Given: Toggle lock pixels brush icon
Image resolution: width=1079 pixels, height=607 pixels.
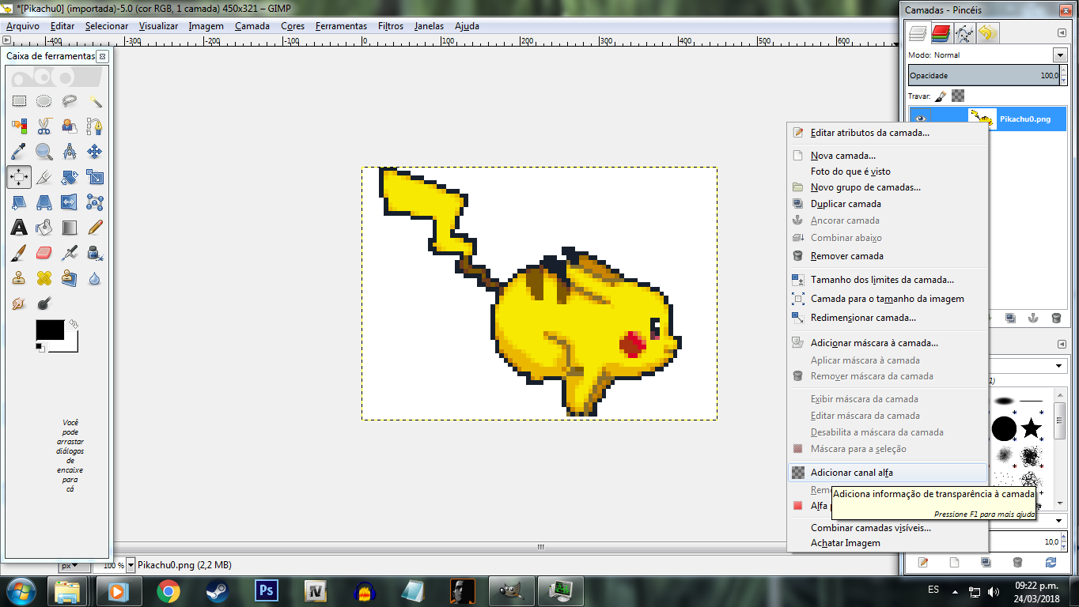Looking at the screenshot, I should (941, 96).
